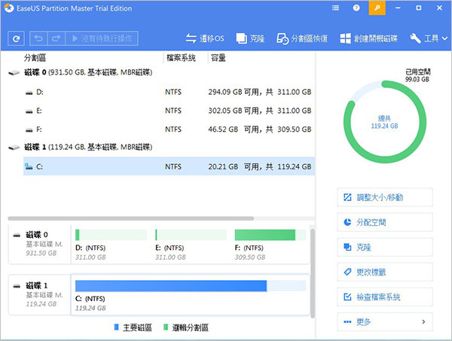Click the bootable disk windows icon
452x341 pixels.
pos(345,38)
